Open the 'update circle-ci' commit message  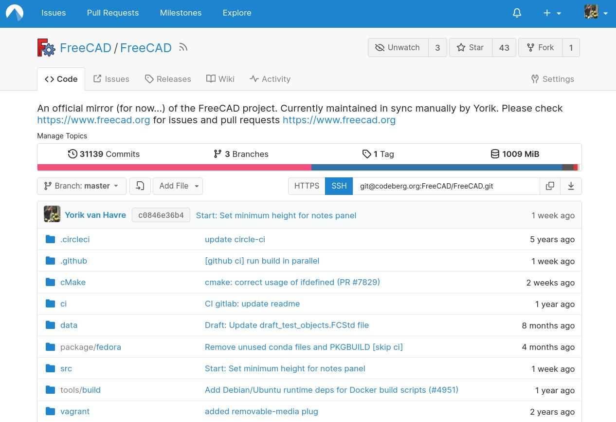(235, 239)
